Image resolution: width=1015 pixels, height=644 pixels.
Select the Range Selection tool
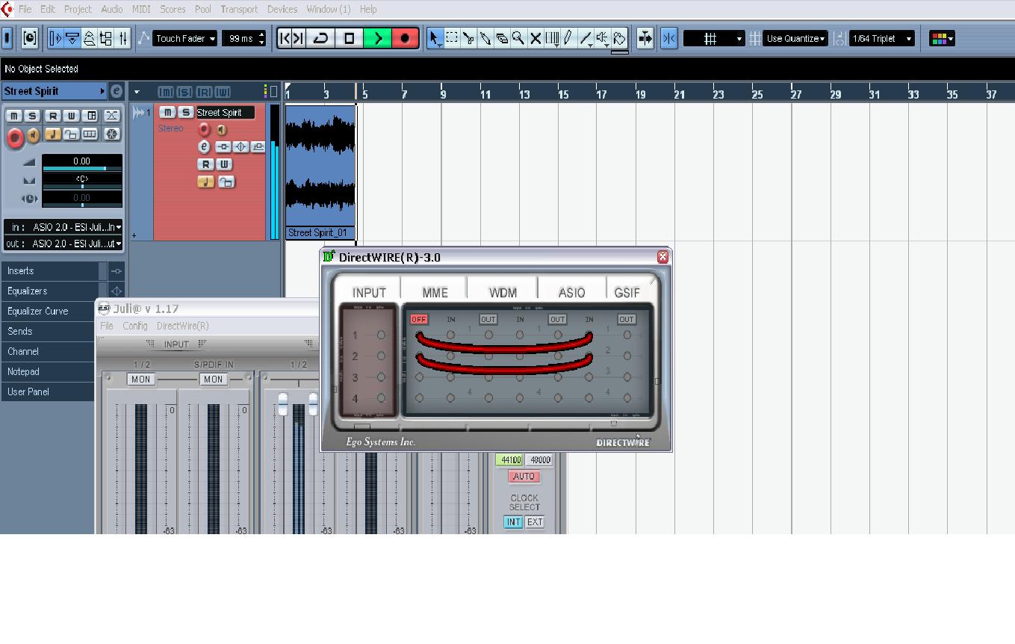pos(452,38)
